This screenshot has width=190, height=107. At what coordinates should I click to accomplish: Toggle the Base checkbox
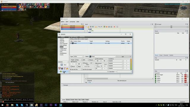point(77,67)
